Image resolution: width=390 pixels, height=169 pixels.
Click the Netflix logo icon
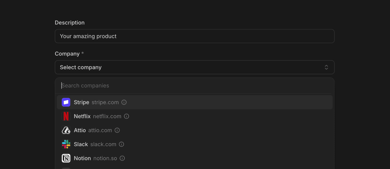coord(66,116)
